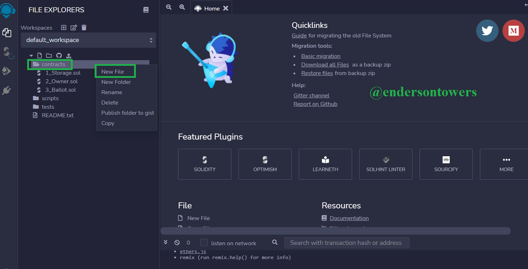Clear the terminal console icon
The height and width of the screenshot is (269, 528).
[177, 243]
